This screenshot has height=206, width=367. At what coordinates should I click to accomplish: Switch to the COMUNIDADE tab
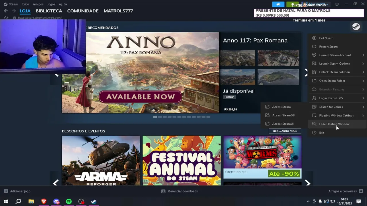[x=83, y=11]
